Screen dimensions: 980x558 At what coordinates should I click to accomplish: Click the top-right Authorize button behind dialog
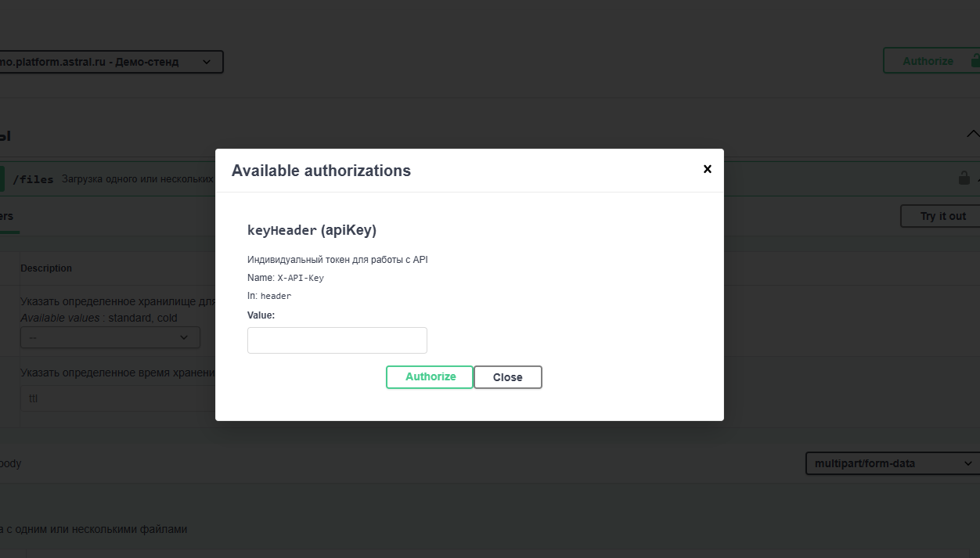(931, 61)
